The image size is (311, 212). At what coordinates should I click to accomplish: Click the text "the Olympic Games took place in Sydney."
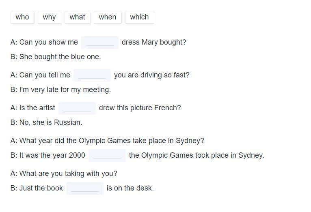pos(197,155)
